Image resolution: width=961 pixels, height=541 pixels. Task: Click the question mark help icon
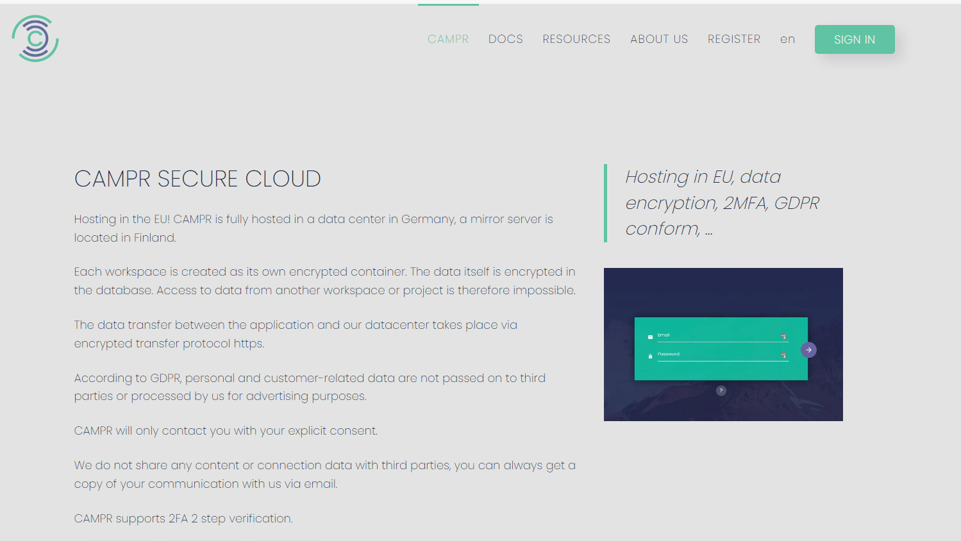(721, 390)
